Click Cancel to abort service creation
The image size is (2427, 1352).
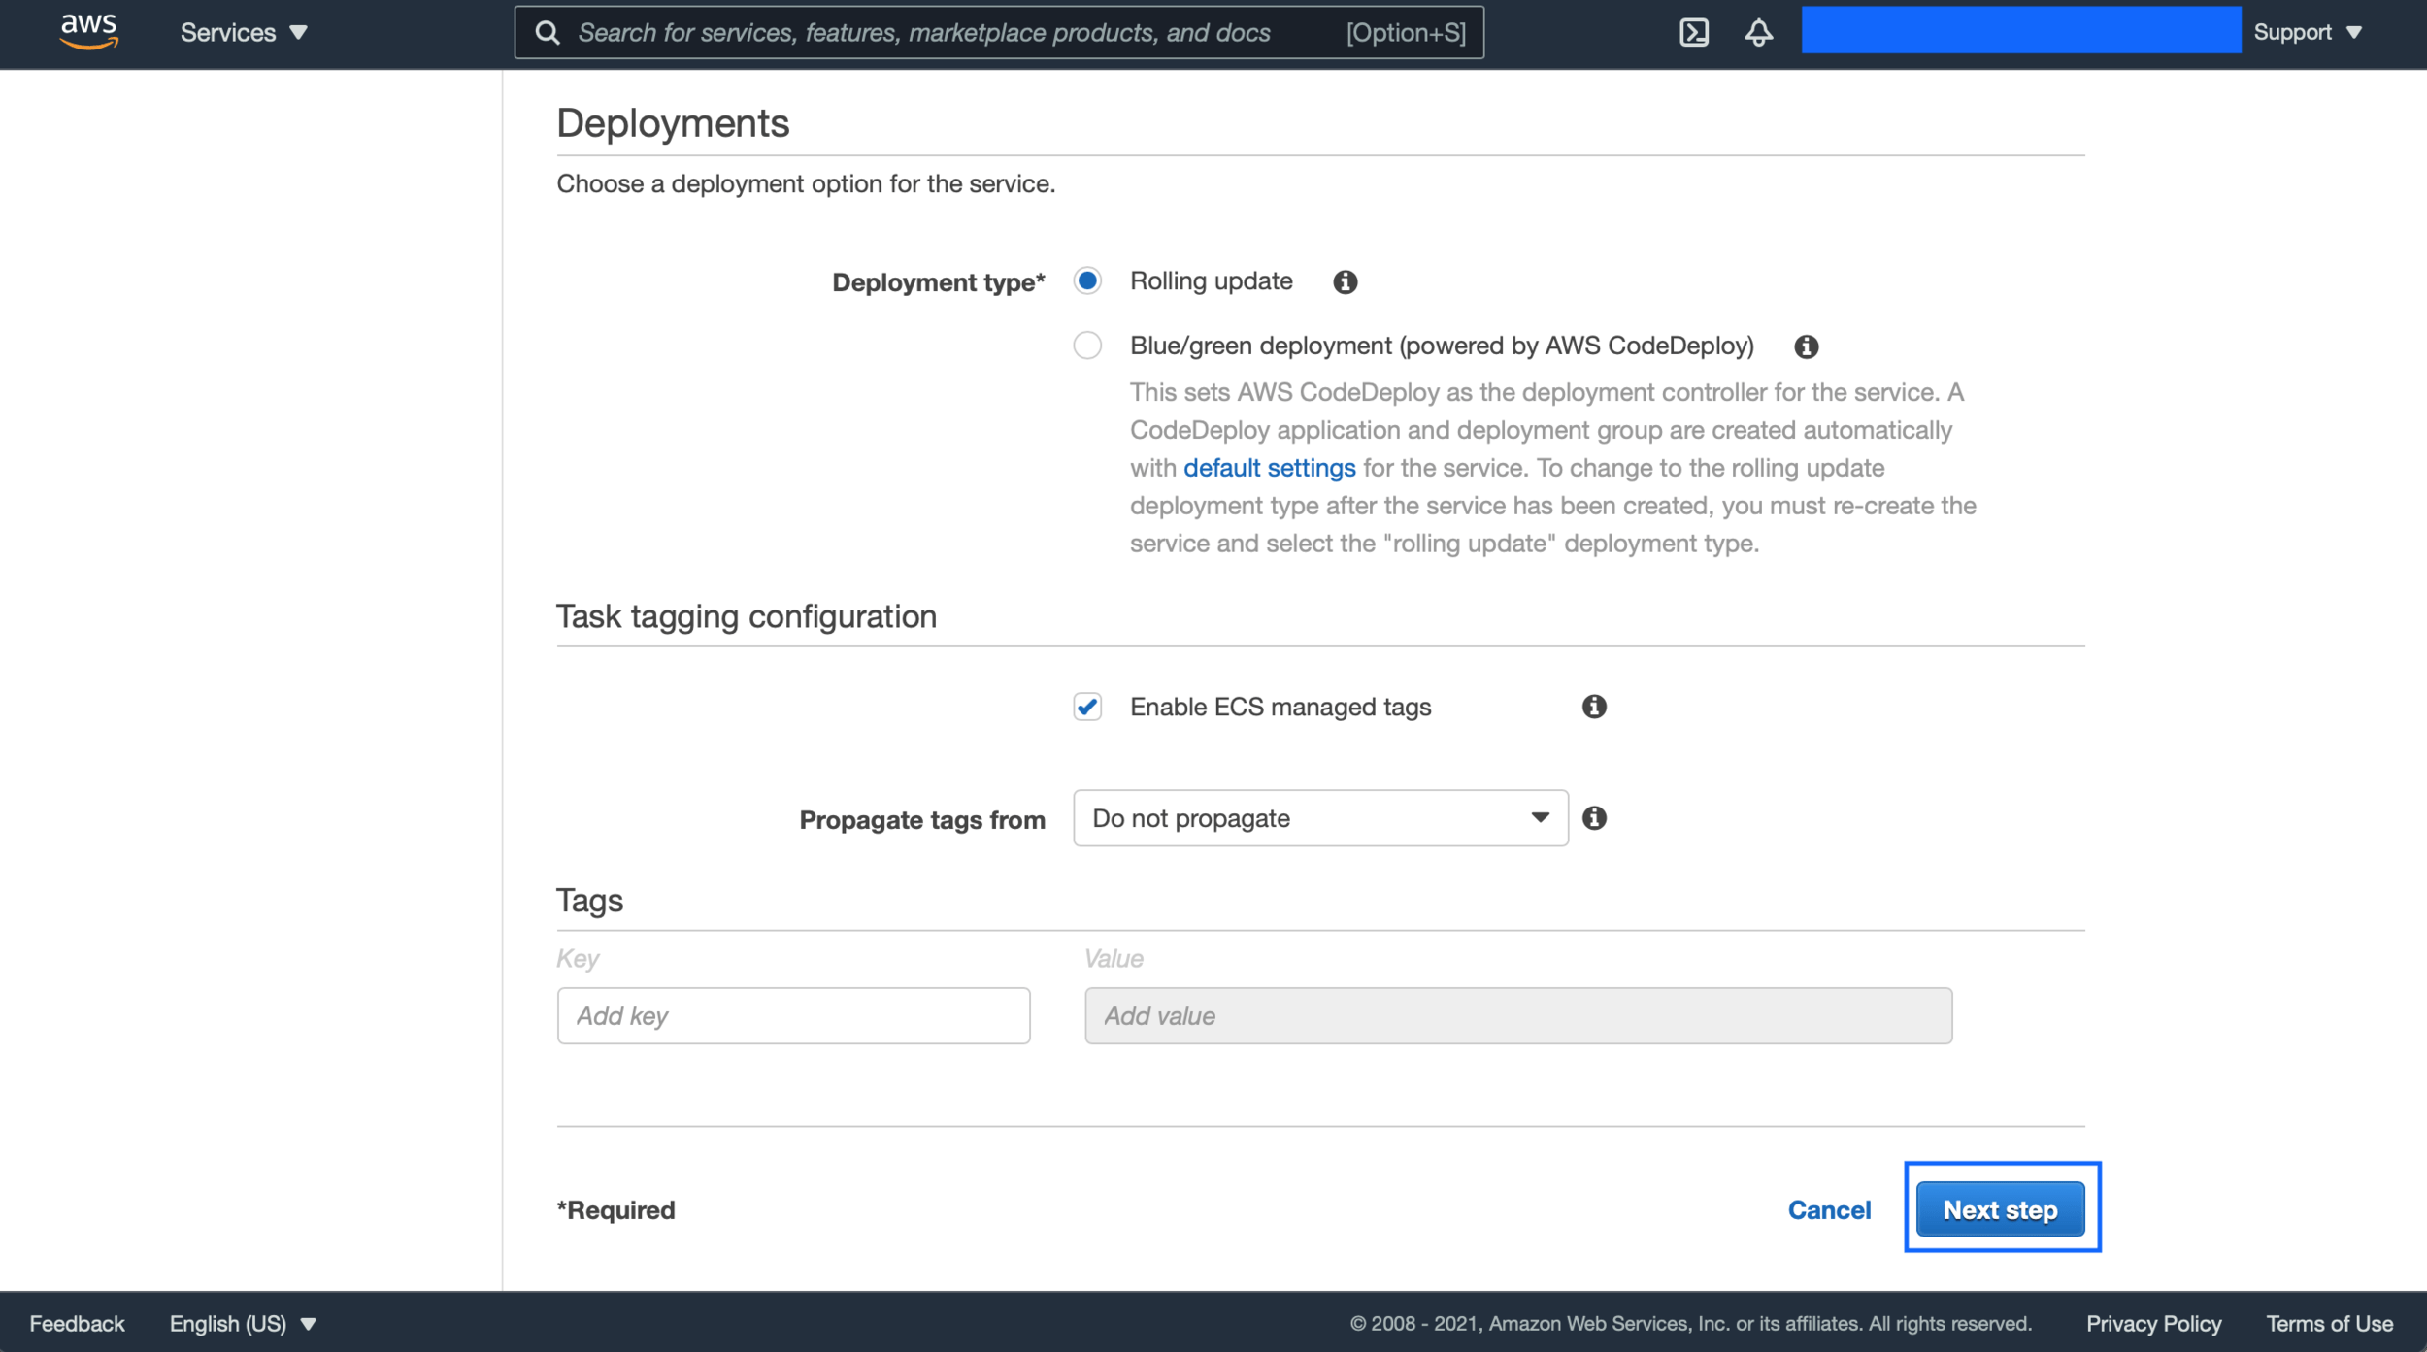[x=1829, y=1210]
